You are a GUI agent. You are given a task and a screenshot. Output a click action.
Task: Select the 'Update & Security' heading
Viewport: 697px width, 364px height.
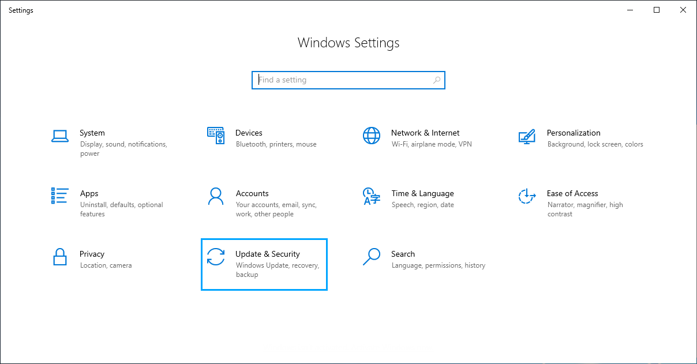point(268,254)
